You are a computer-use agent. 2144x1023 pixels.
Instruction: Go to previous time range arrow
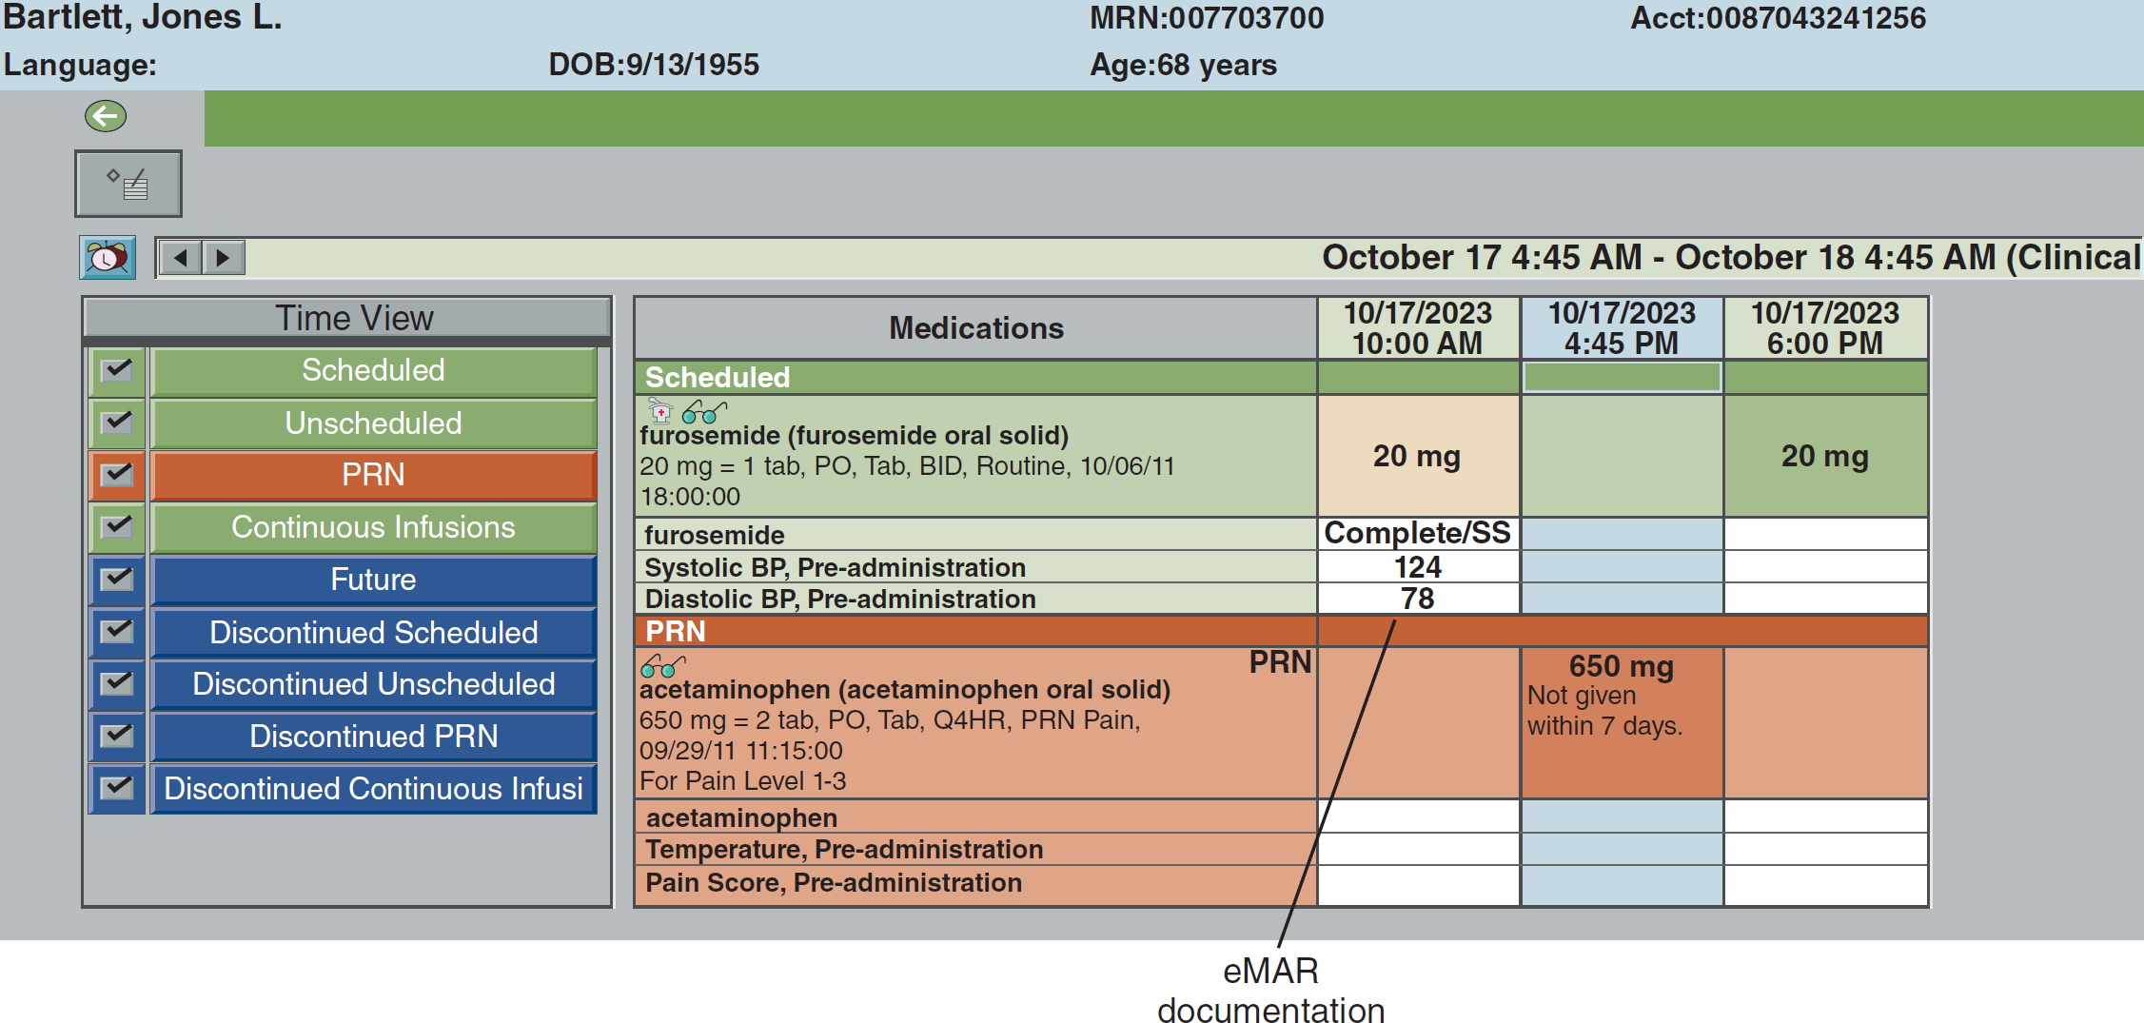click(x=180, y=258)
